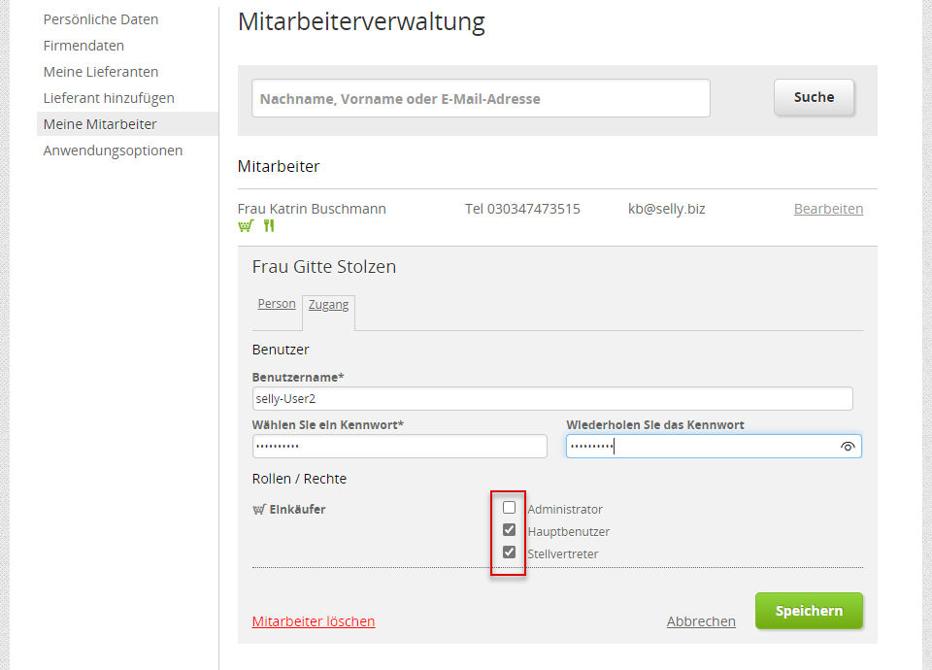Save changes with the Speichern button
The image size is (932, 670).
pyautogui.click(x=809, y=611)
